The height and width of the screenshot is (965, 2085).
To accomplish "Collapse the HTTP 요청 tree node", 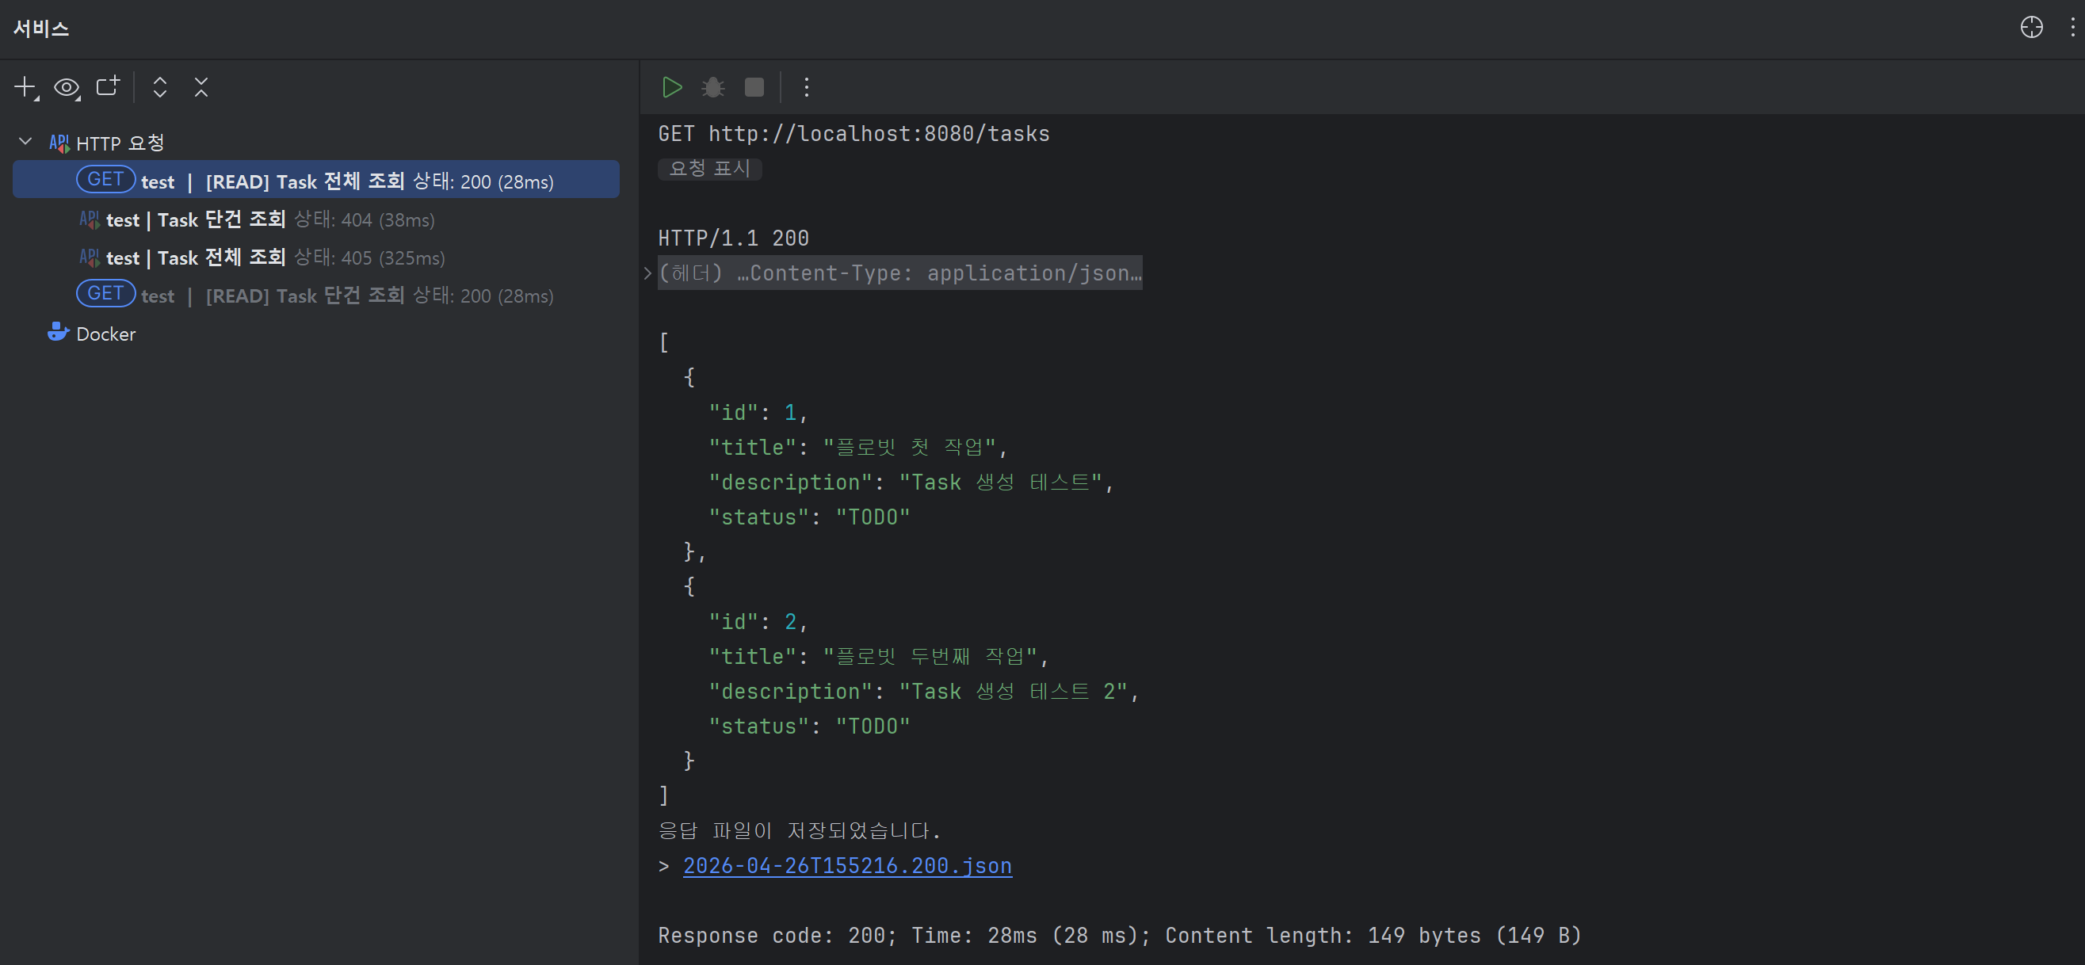I will 25,143.
